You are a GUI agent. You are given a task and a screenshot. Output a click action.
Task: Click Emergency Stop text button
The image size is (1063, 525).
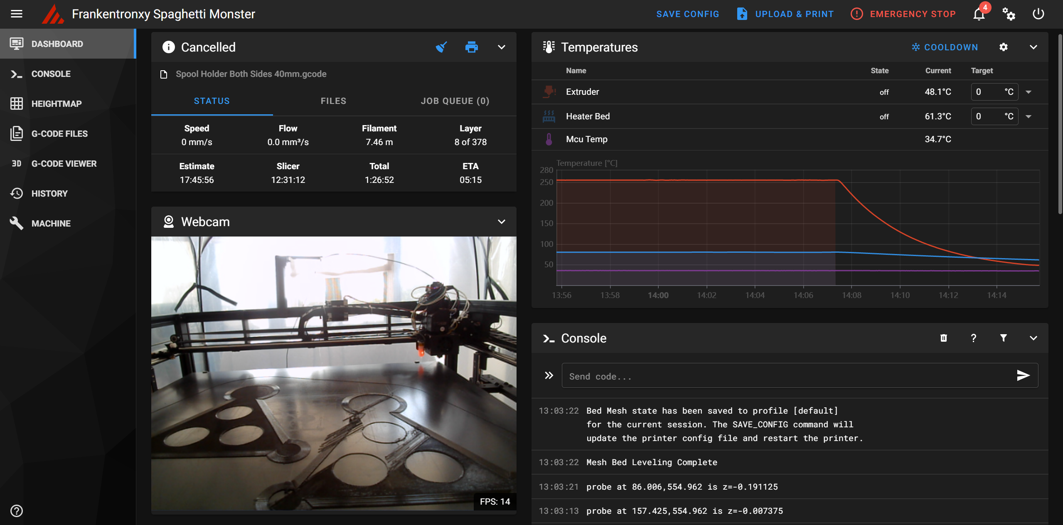(x=913, y=14)
